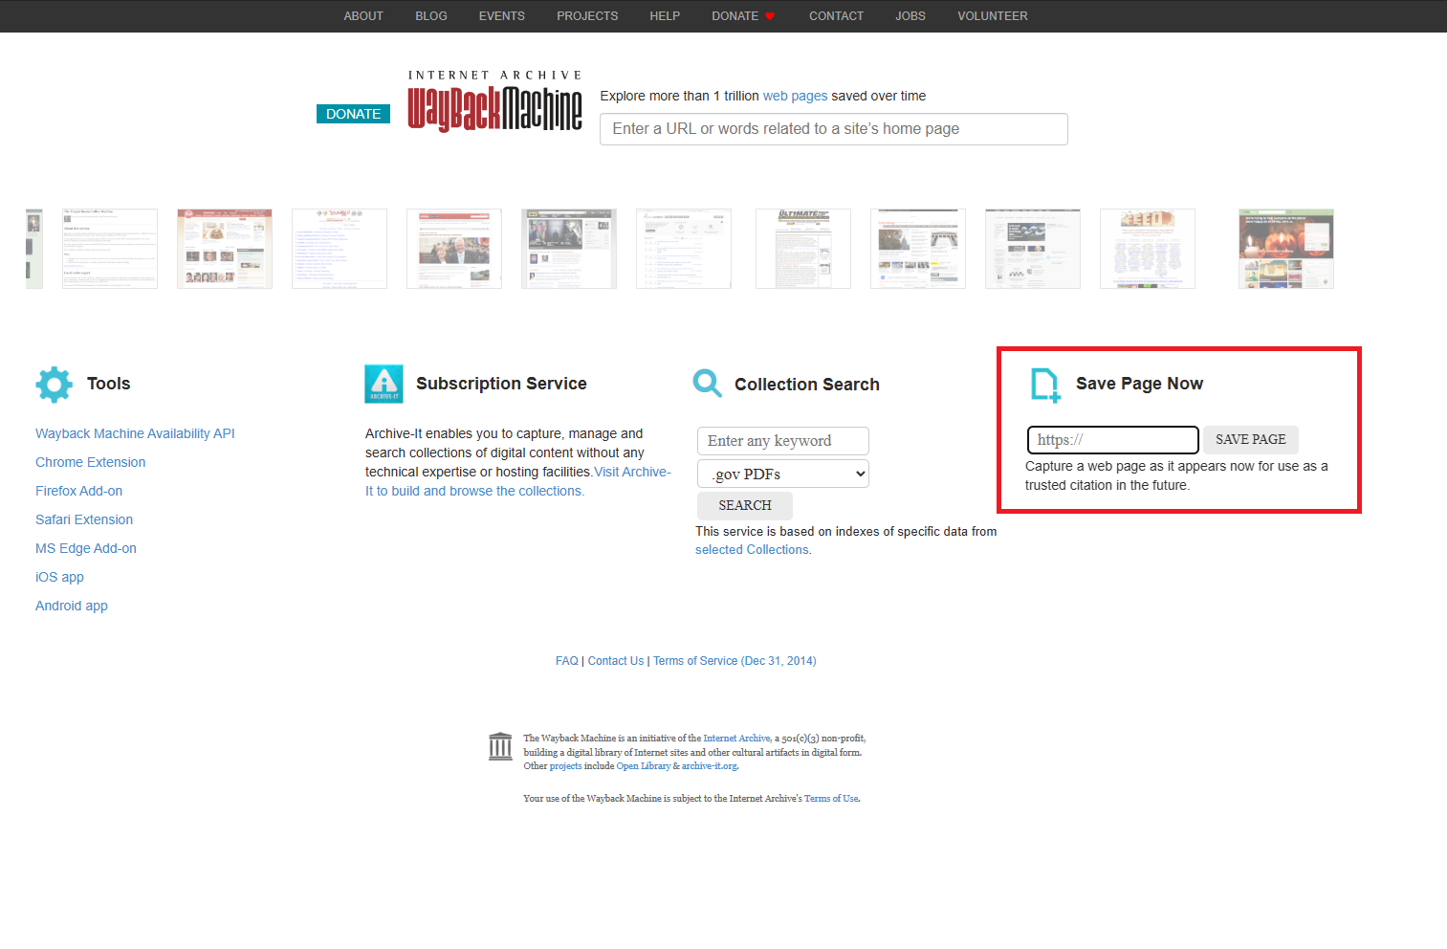Open the ULTIMATE site thumbnail
The image size is (1447, 949).
pos(803,249)
